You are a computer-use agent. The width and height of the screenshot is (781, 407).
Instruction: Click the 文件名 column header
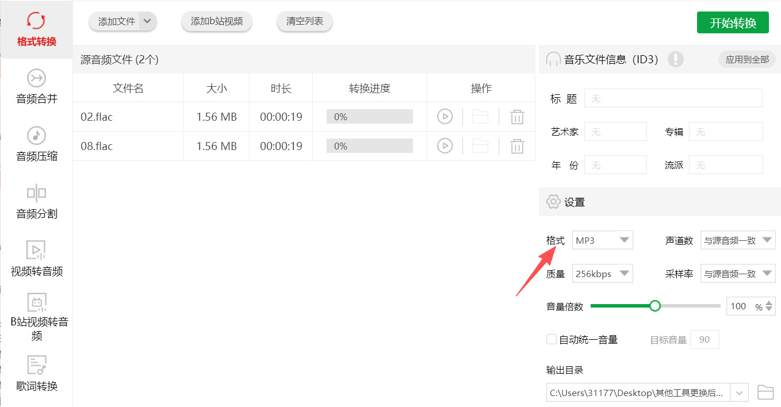pos(128,88)
